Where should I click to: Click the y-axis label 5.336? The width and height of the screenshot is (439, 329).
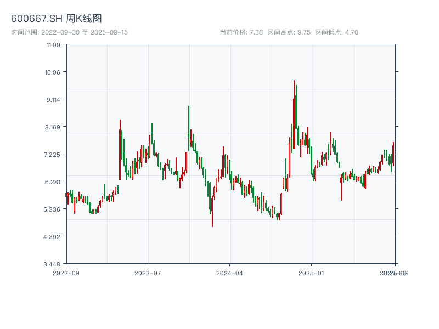52,209
